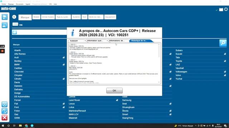Click the small icon on the BMW row
This screenshot has width=229, height=128.
(64, 65)
